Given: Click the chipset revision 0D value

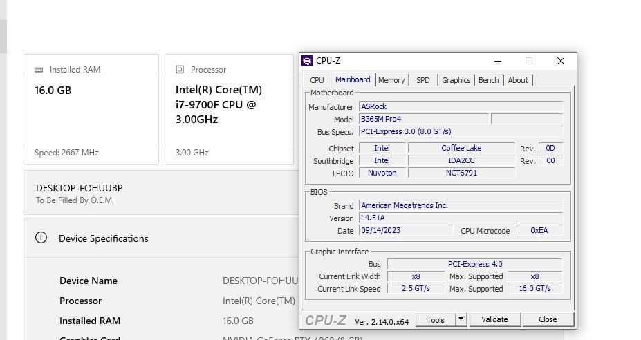Looking at the screenshot, I should click(x=550, y=148).
